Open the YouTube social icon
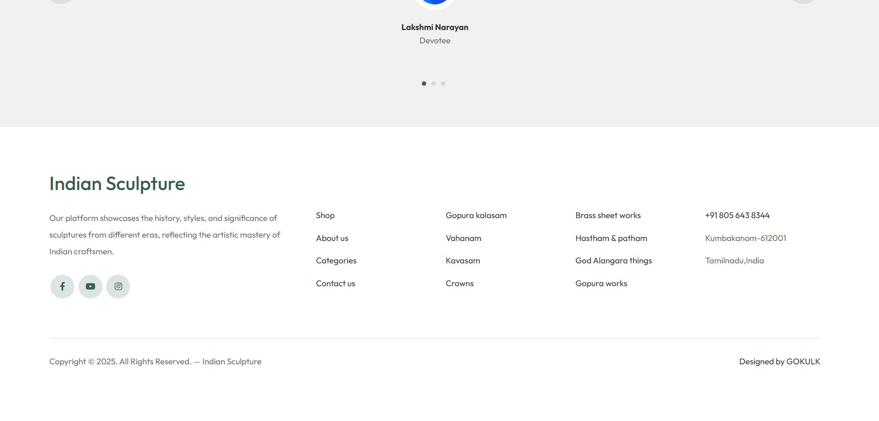This screenshot has width=879, height=421. (x=90, y=287)
